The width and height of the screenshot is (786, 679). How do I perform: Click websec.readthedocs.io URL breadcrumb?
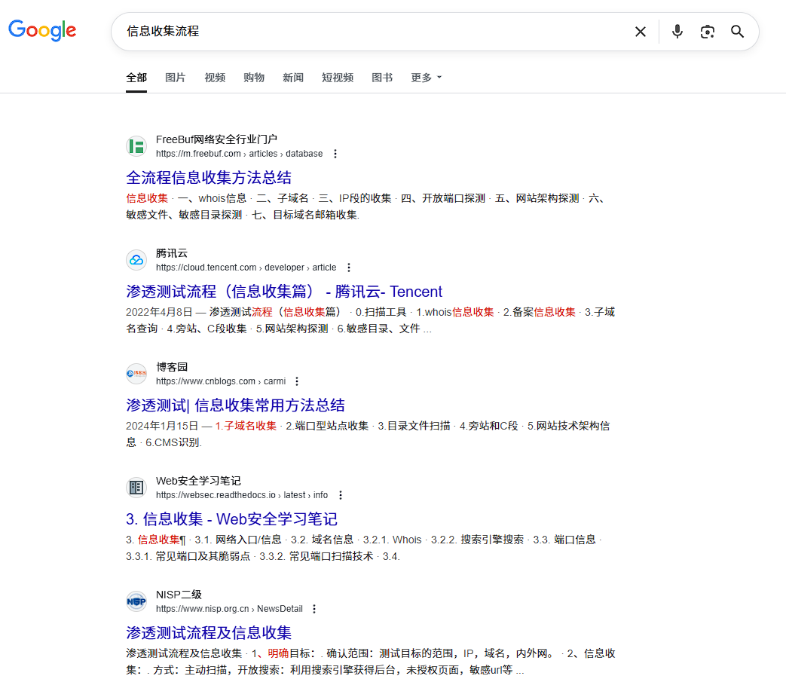tap(242, 495)
